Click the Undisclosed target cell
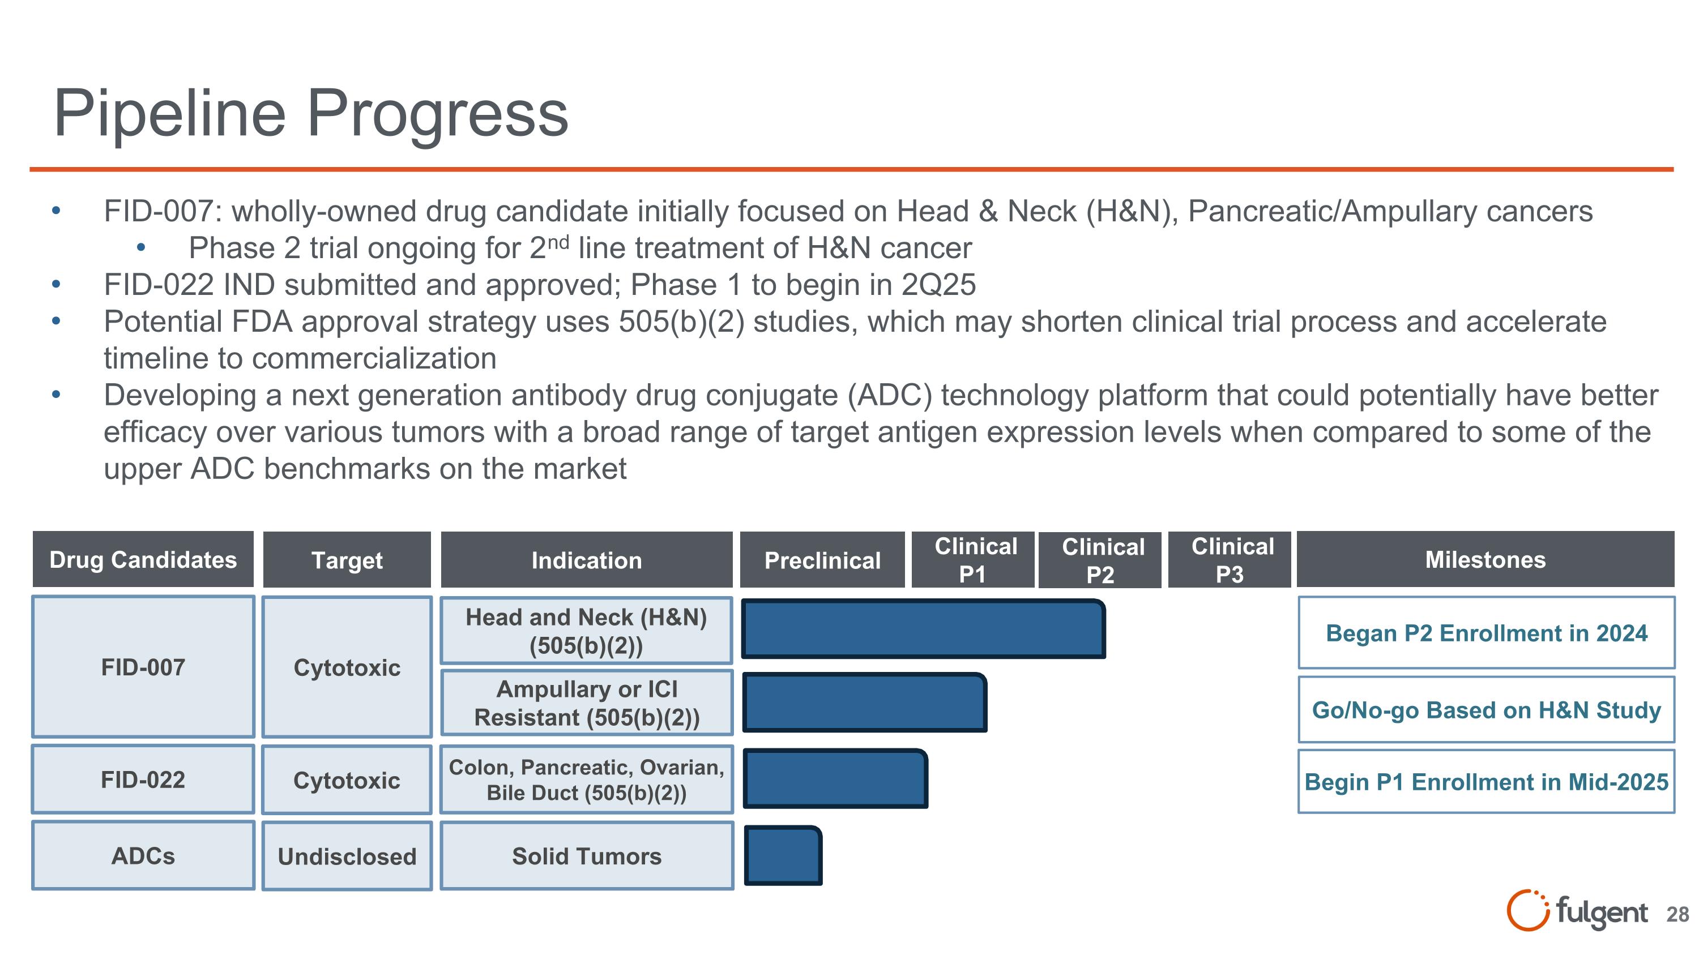The image size is (1699, 955). pyautogui.click(x=347, y=856)
